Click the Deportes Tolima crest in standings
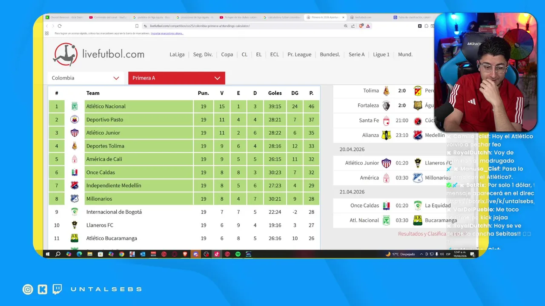Screen dimensions: 545x306 pyautogui.click(x=75, y=146)
